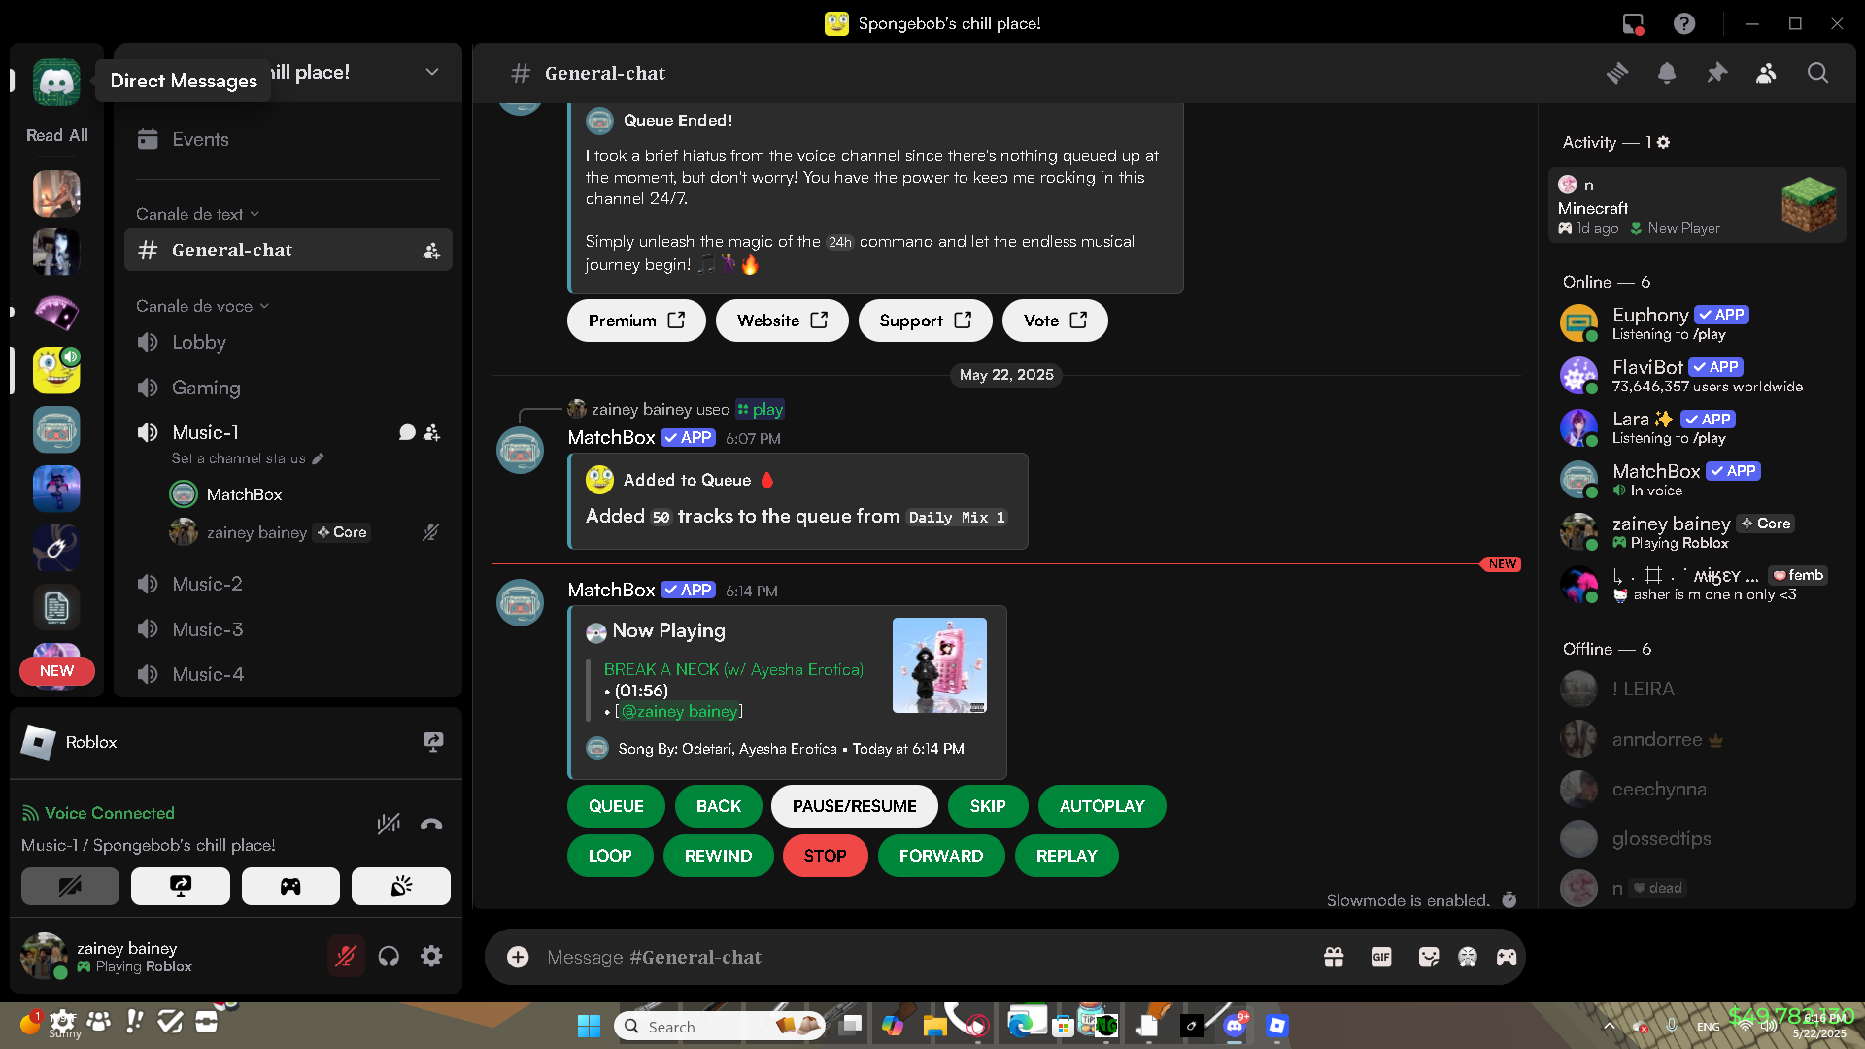The height and width of the screenshot is (1049, 1865).
Task: Open User Settings gear icon
Action: pos(431,957)
